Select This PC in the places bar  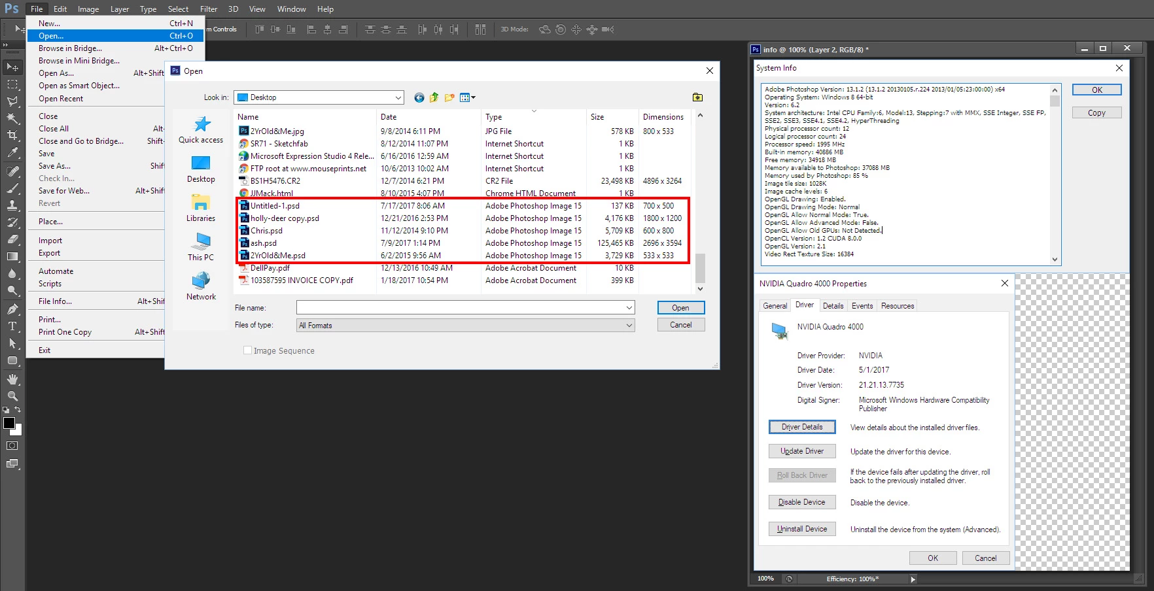pyautogui.click(x=201, y=248)
